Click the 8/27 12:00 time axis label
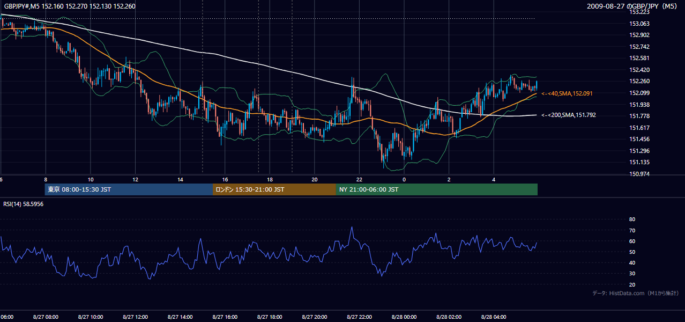This screenshot has width=685, height=322. 135,317
